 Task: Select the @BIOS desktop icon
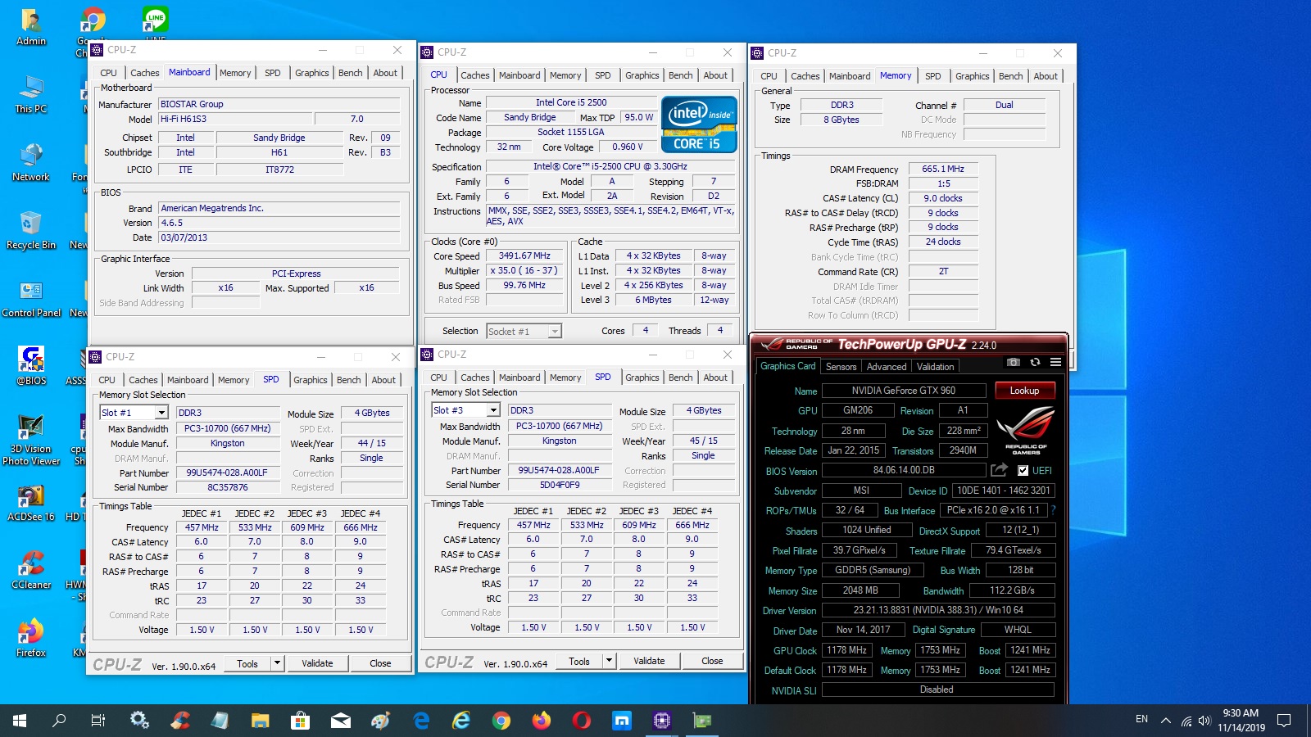[31, 366]
